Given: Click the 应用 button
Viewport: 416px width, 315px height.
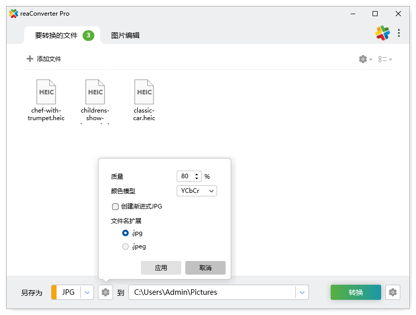Looking at the screenshot, I should pyautogui.click(x=161, y=268).
